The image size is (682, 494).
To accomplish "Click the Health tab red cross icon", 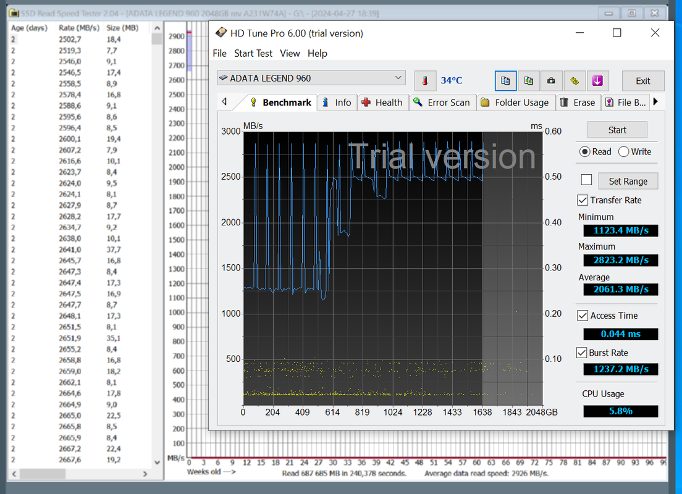I will [x=366, y=102].
